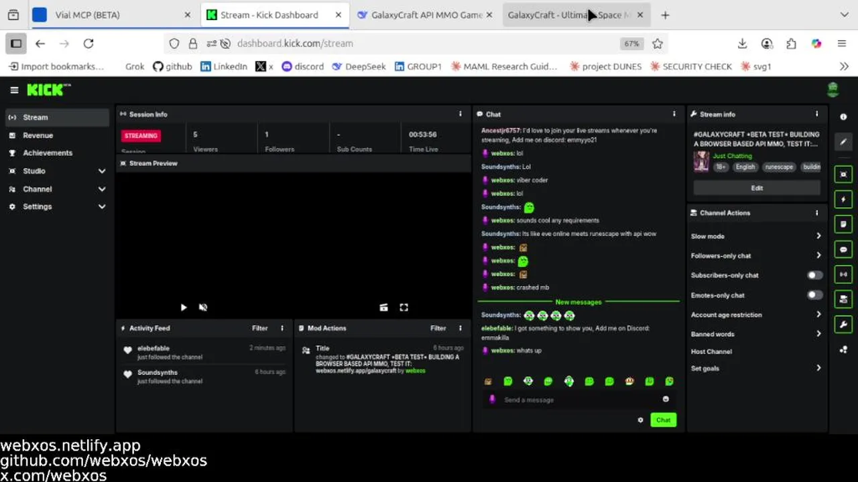Click the Edit button in Stream info
This screenshot has width=858, height=482.
pos(757,188)
